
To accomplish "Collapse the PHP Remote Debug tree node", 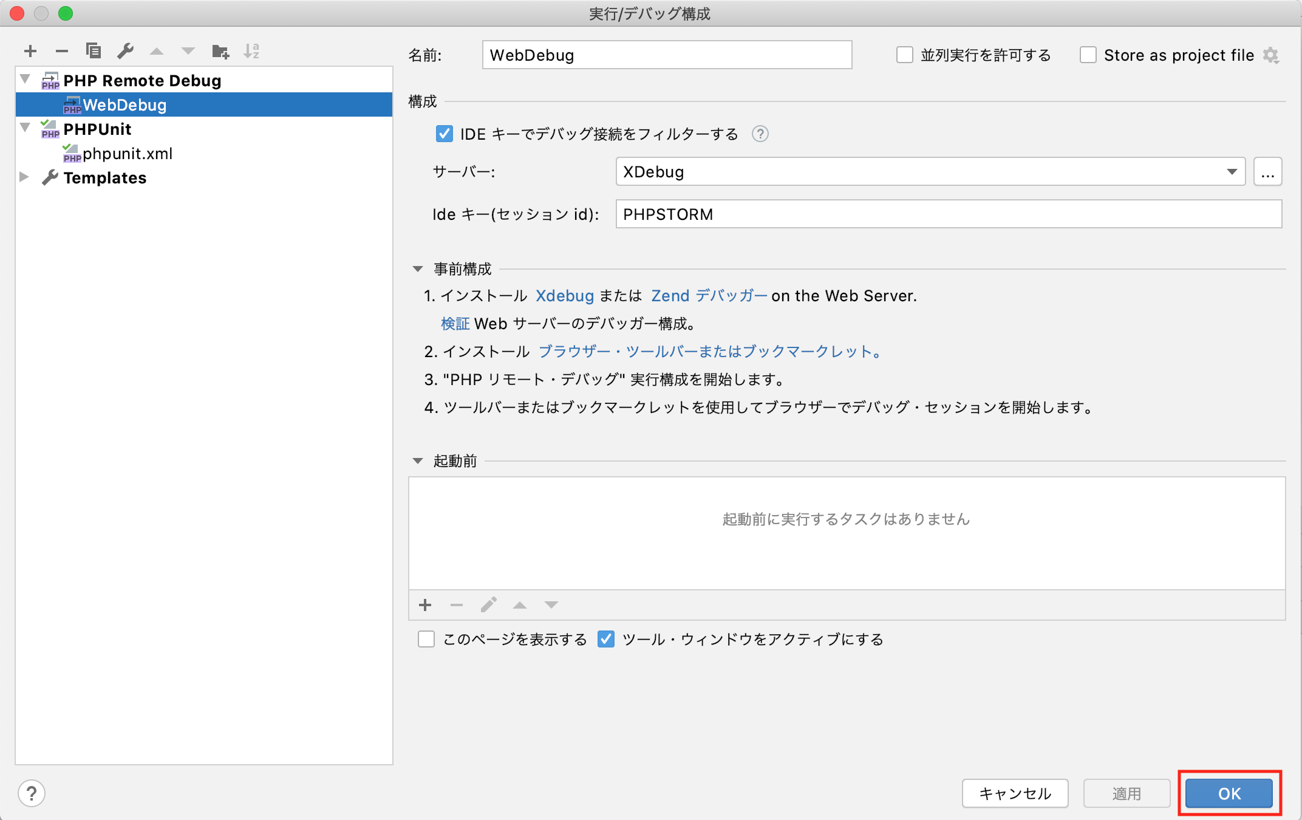I will (x=26, y=79).
